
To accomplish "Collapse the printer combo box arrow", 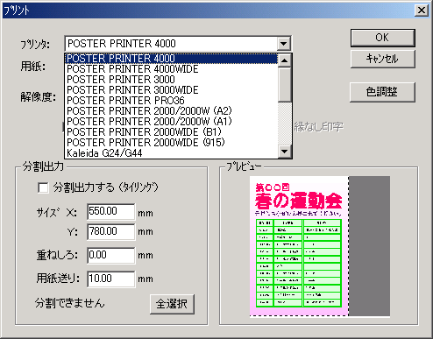I will coord(283,44).
